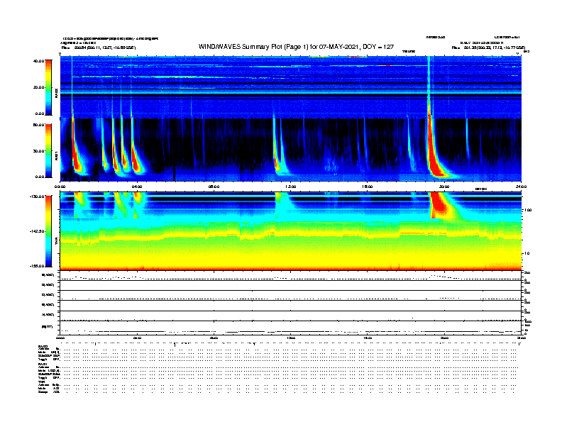
Task: Click the TNR color scale bar
Action: coord(48,231)
